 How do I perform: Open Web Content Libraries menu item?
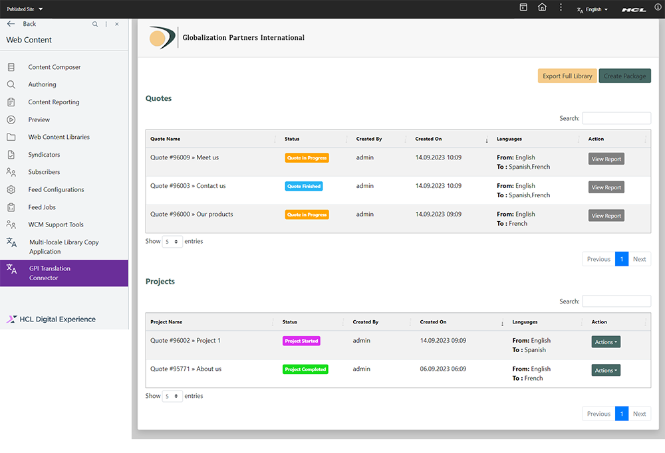click(59, 137)
